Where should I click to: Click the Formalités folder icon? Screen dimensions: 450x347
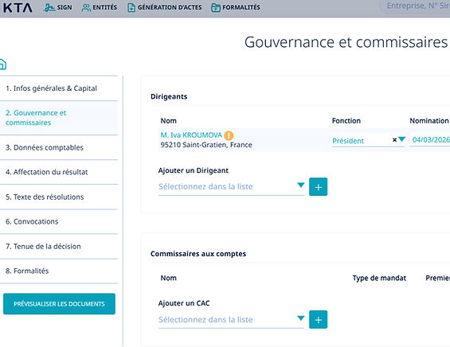(x=216, y=8)
